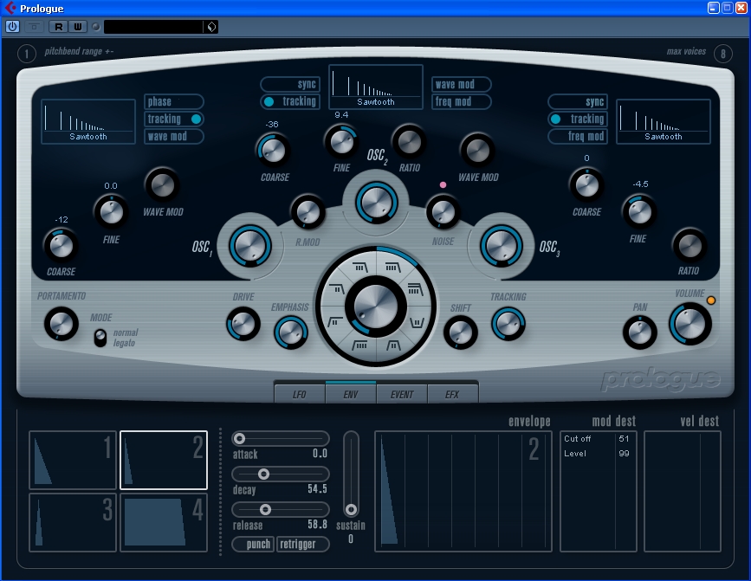751x581 pixels.
Task: Disable OSC 2 tracking button
Action: 290,101
